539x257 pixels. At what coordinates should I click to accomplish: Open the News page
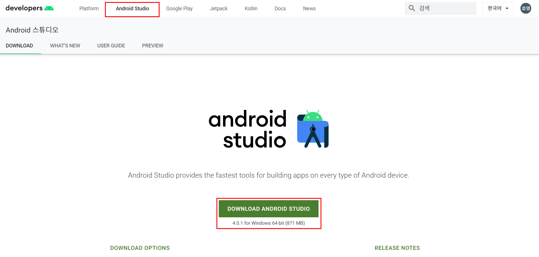point(309,9)
